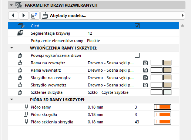Viewport: 191px width, 140px height.
Task: Collapse Wykończenia ramy i skrzydeł section
Action: [12, 48]
